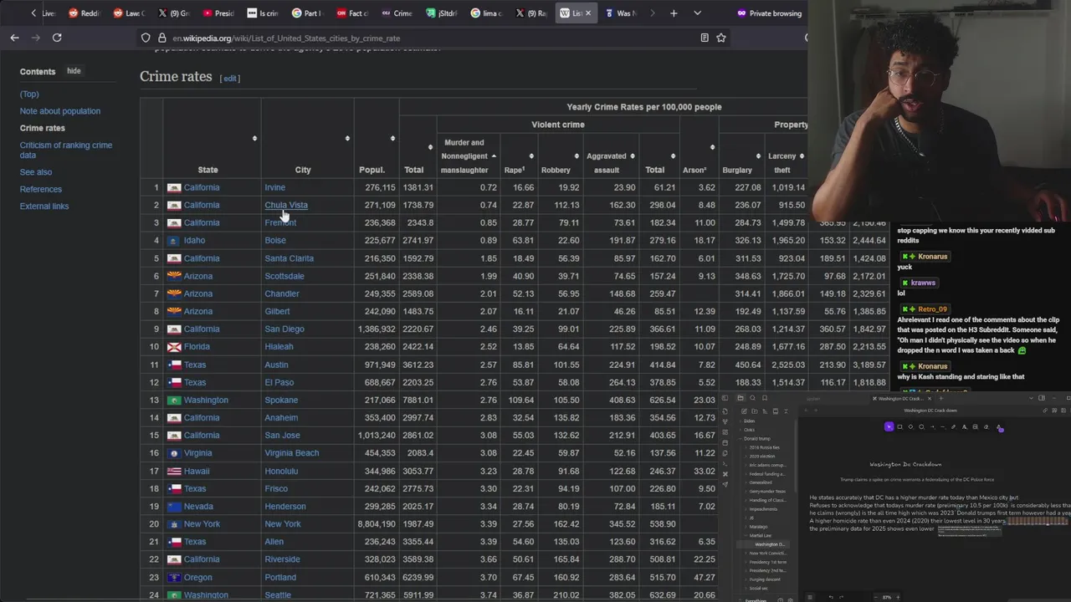Sort table by State column

point(254,138)
